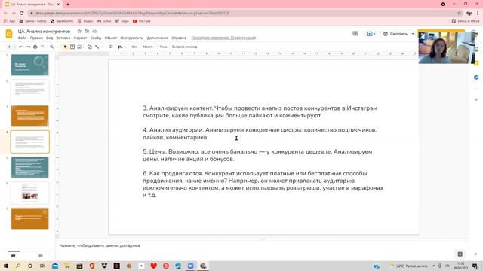483x271 pixels.
Task: Select the cursor select tool
Action: pos(65,47)
